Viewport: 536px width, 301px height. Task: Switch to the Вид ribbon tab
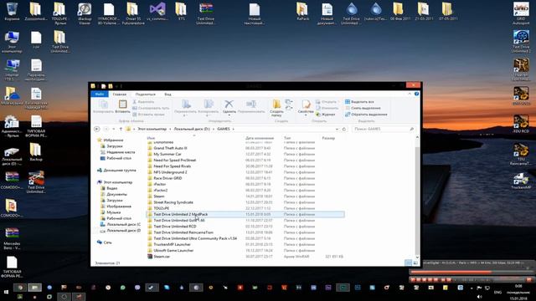pyautogui.click(x=167, y=94)
